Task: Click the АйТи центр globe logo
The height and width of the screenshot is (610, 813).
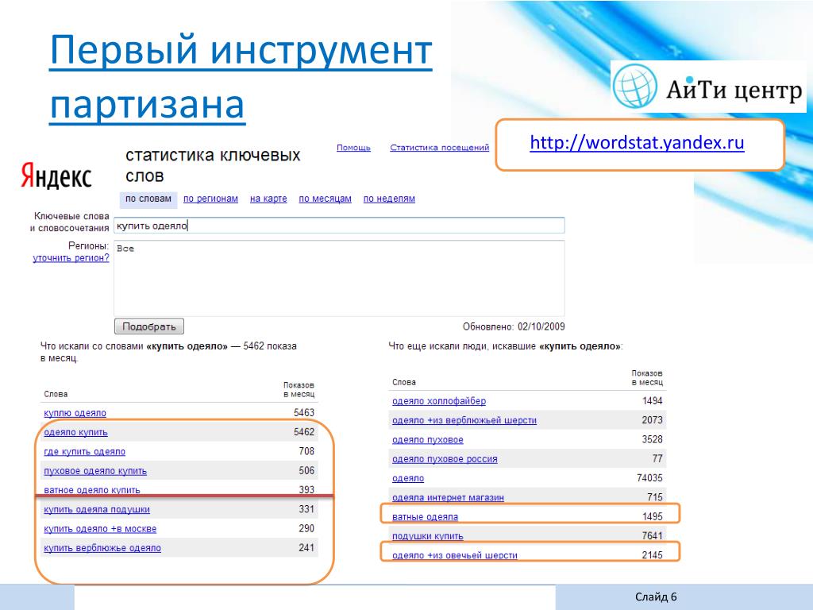Action: click(634, 86)
